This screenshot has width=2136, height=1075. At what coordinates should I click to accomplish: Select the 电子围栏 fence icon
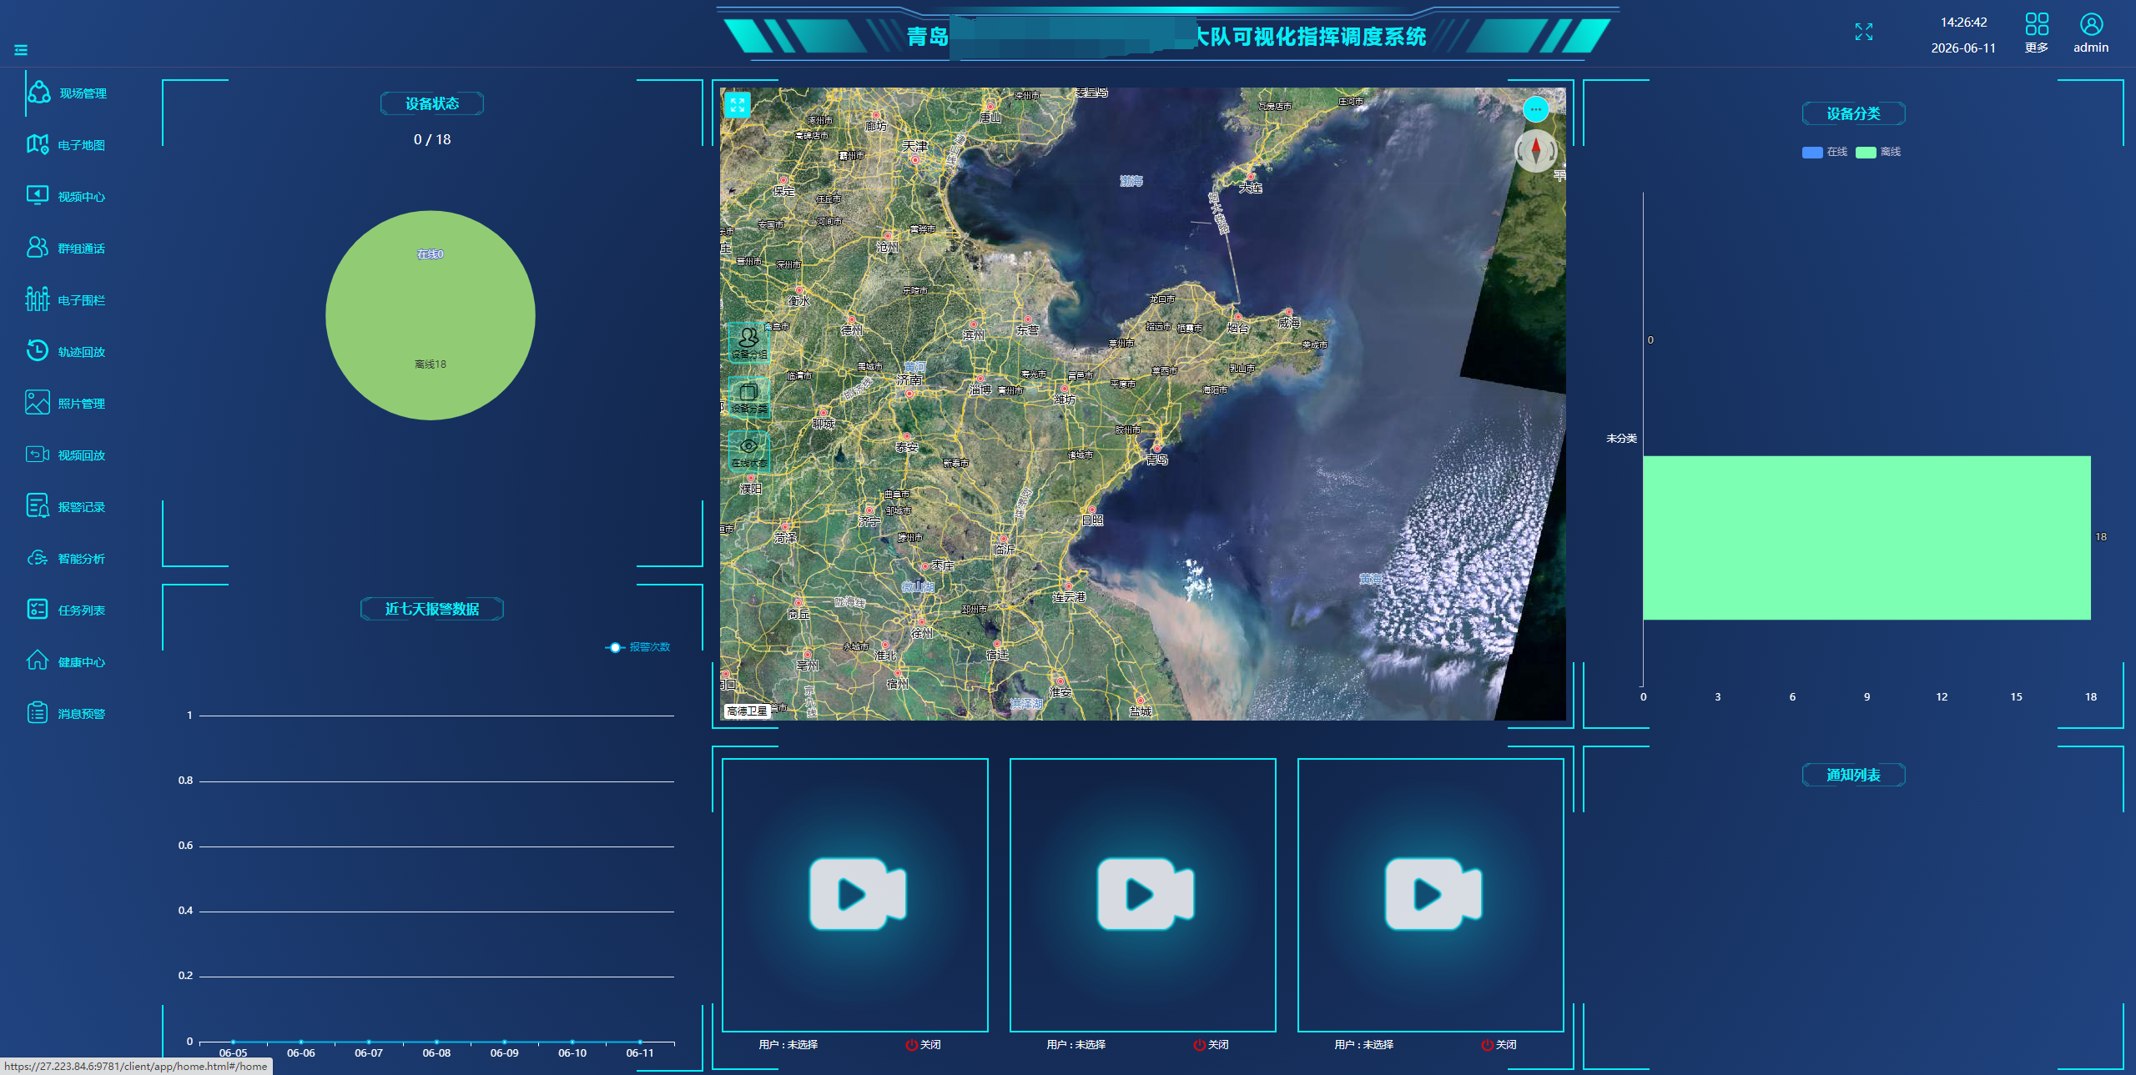[38, 299]
